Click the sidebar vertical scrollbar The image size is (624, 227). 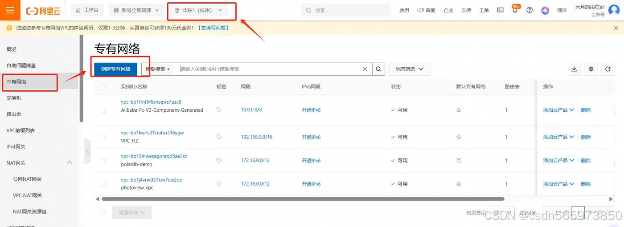click(x=81, y=78)
